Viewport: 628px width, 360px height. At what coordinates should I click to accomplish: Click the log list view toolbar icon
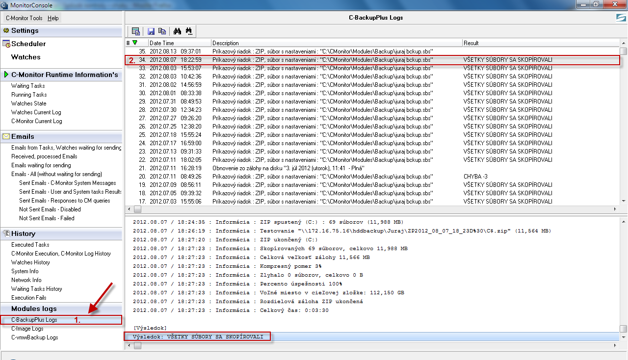point(135,31)
